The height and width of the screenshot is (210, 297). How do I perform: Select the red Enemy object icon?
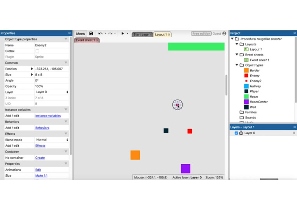tap(246, 76)
